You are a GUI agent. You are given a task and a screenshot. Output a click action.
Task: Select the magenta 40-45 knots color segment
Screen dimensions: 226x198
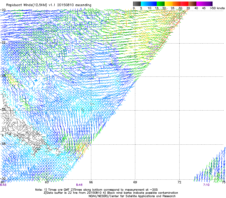(200, 4)
